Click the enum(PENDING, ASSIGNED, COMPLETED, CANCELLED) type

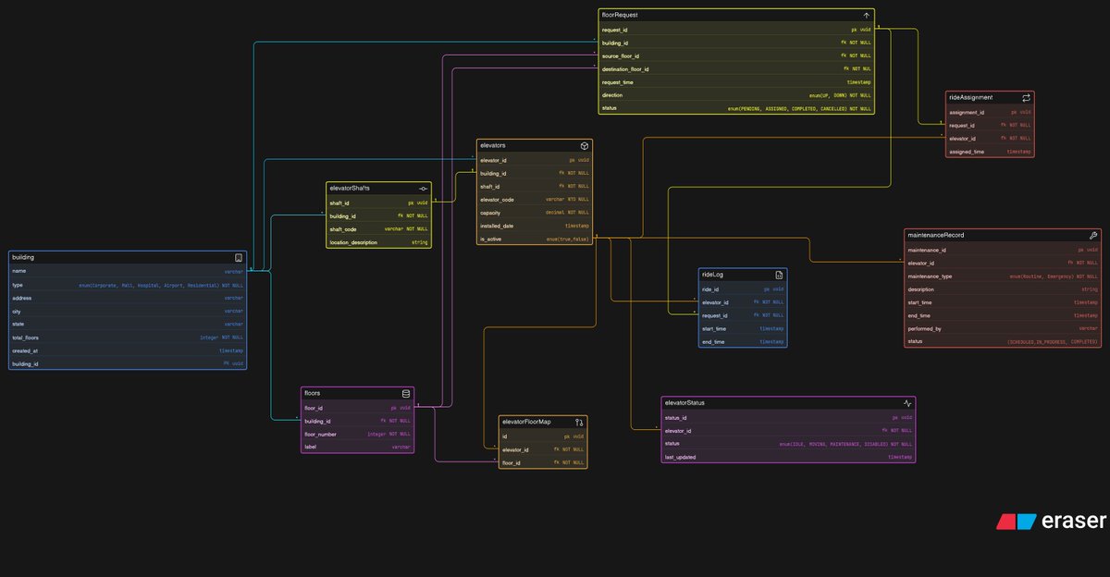799,108
